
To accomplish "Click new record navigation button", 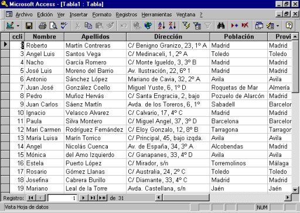I will coord(103,198).
